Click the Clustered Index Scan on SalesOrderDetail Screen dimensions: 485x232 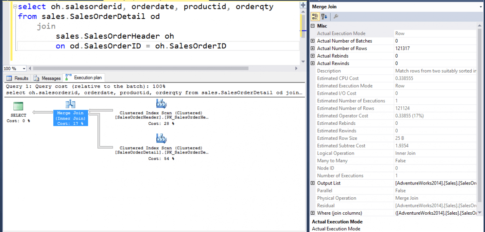coord(161,139)
